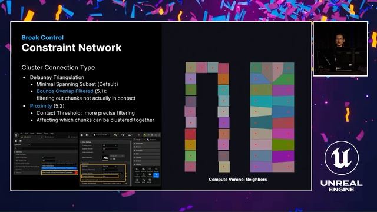Choose the blue-highlighted option in the open dropdown list
Viewport: 377px width, 212px height.
(x=59, y=168)
